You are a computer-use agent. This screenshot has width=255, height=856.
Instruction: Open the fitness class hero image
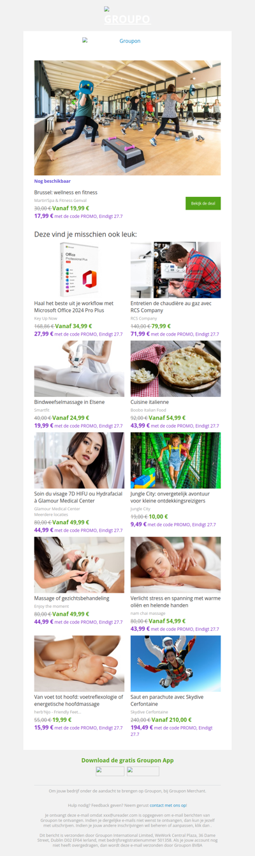point(127,118)
